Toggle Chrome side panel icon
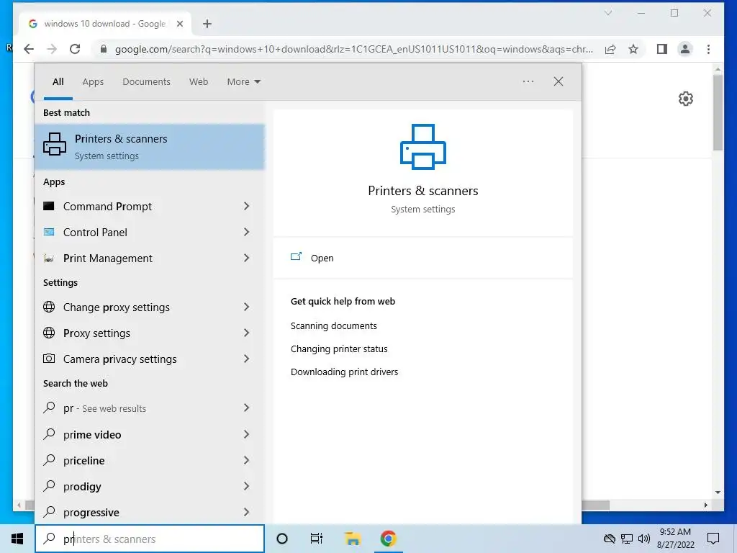This screenshot has height=553, width=737. pos(662,49)
